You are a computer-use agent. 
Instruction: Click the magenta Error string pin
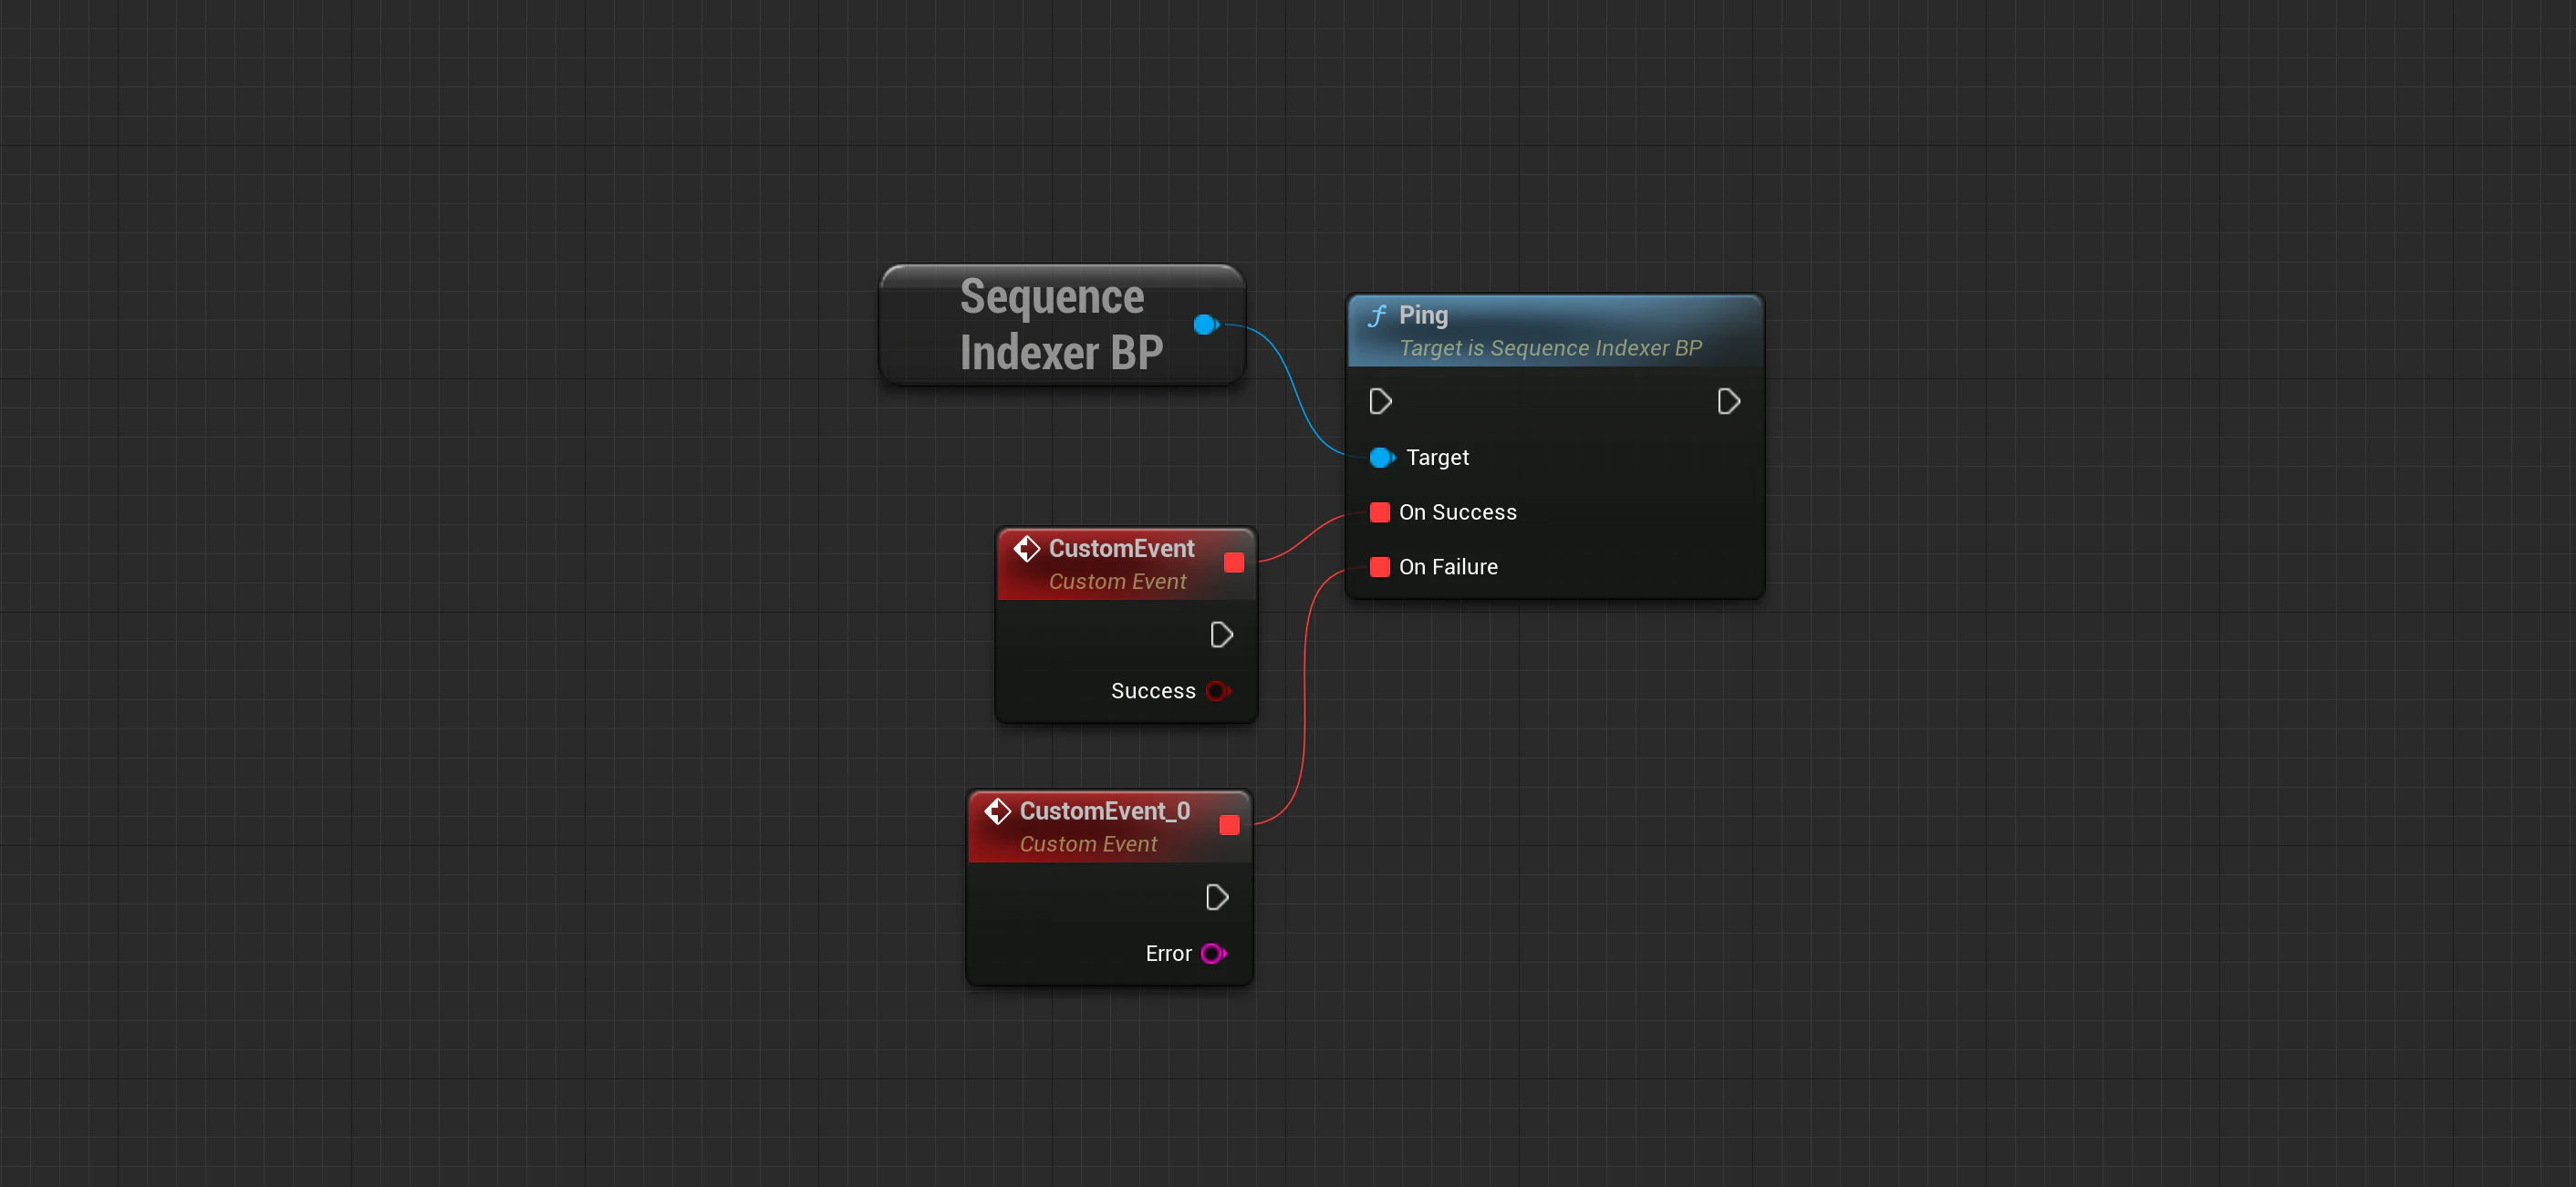[x=1213, y=955]
